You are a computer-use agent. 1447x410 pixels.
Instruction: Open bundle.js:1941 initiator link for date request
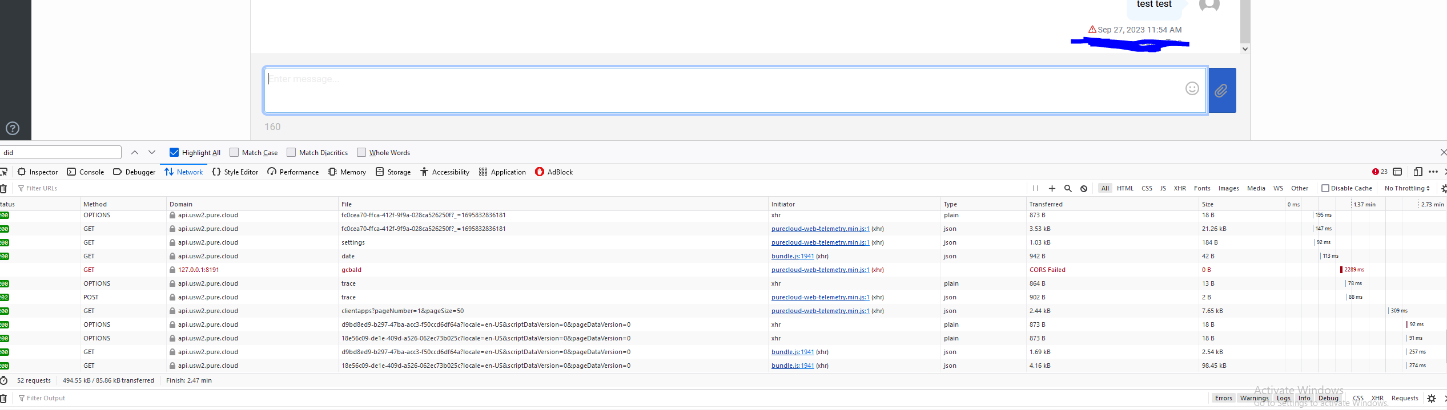(x=793, y=256)
